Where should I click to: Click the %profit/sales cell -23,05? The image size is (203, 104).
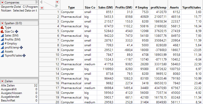coord(192,50)
